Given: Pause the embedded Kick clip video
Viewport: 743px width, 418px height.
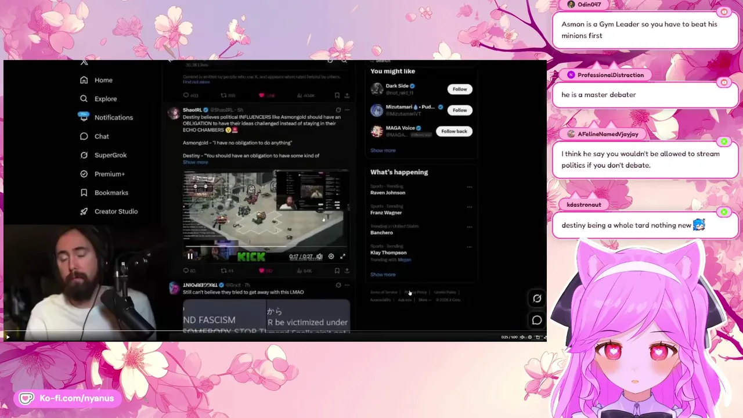Looking at the screenshot, I should click(x=190, y=256).
